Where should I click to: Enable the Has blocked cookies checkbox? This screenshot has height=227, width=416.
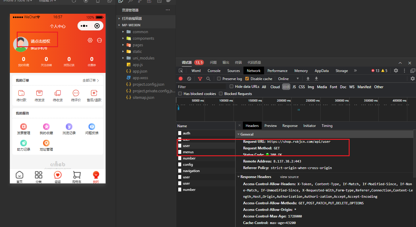tap(180, 93)
